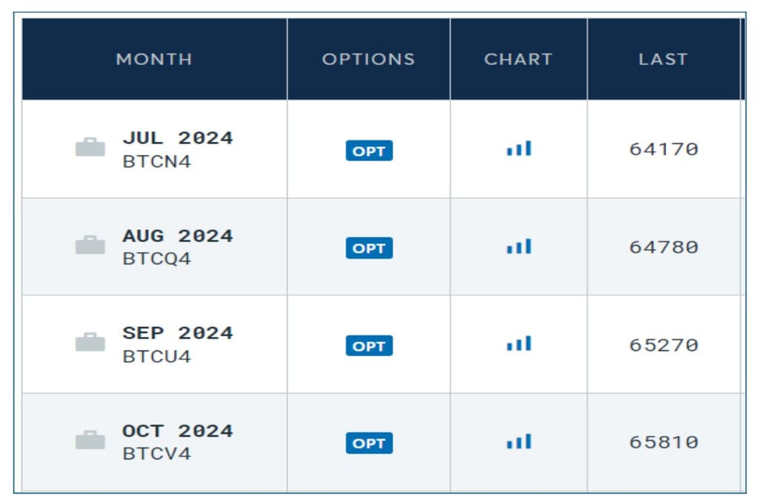Click the briefcase icon for AUG 2024
The height and width of the screenshot is (503, 757).
coord(89,244)
